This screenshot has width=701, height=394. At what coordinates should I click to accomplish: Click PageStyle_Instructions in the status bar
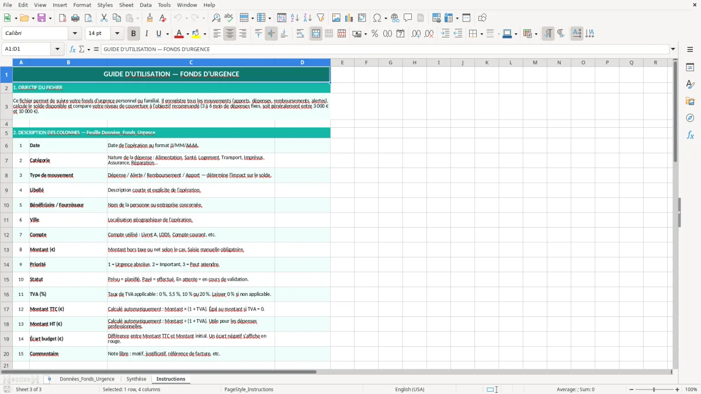click(x=249, y=389)
